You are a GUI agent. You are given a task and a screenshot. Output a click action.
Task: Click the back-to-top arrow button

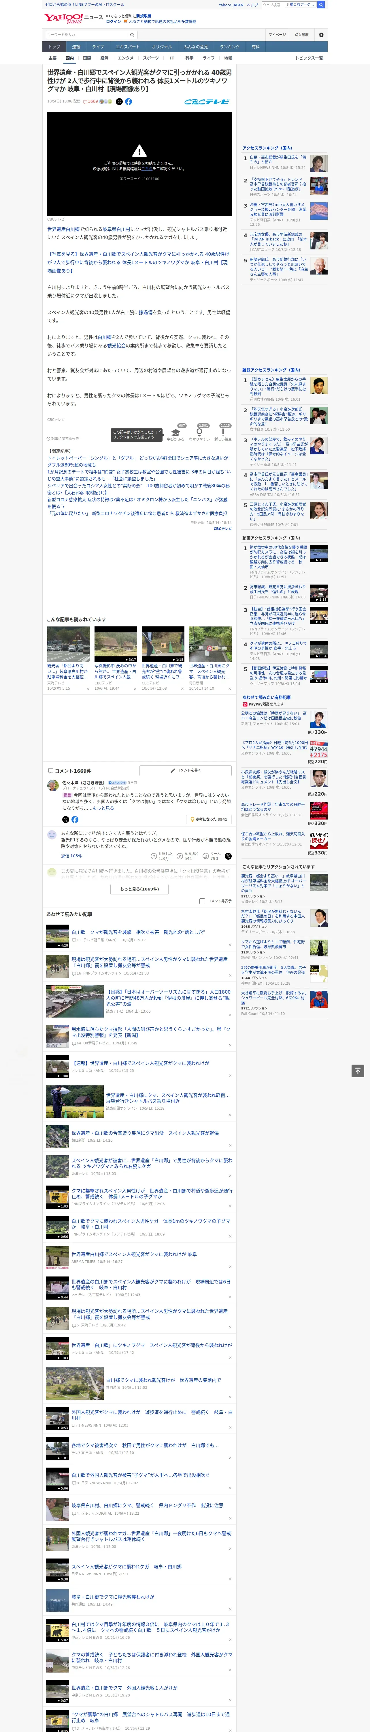click(358, 1071)
